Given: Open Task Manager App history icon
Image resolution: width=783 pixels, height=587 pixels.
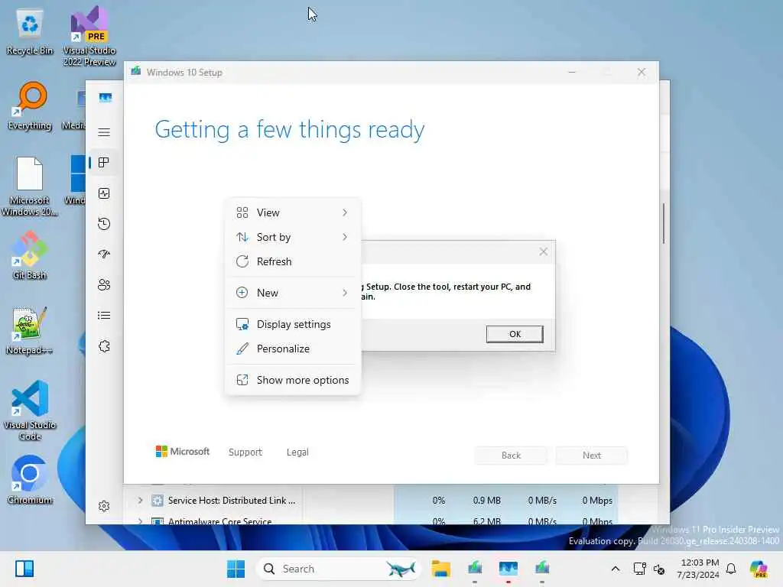Looking at the screenshot, I should tap(104, 224).
